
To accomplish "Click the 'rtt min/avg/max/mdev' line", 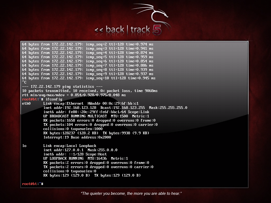I will 74,95.
